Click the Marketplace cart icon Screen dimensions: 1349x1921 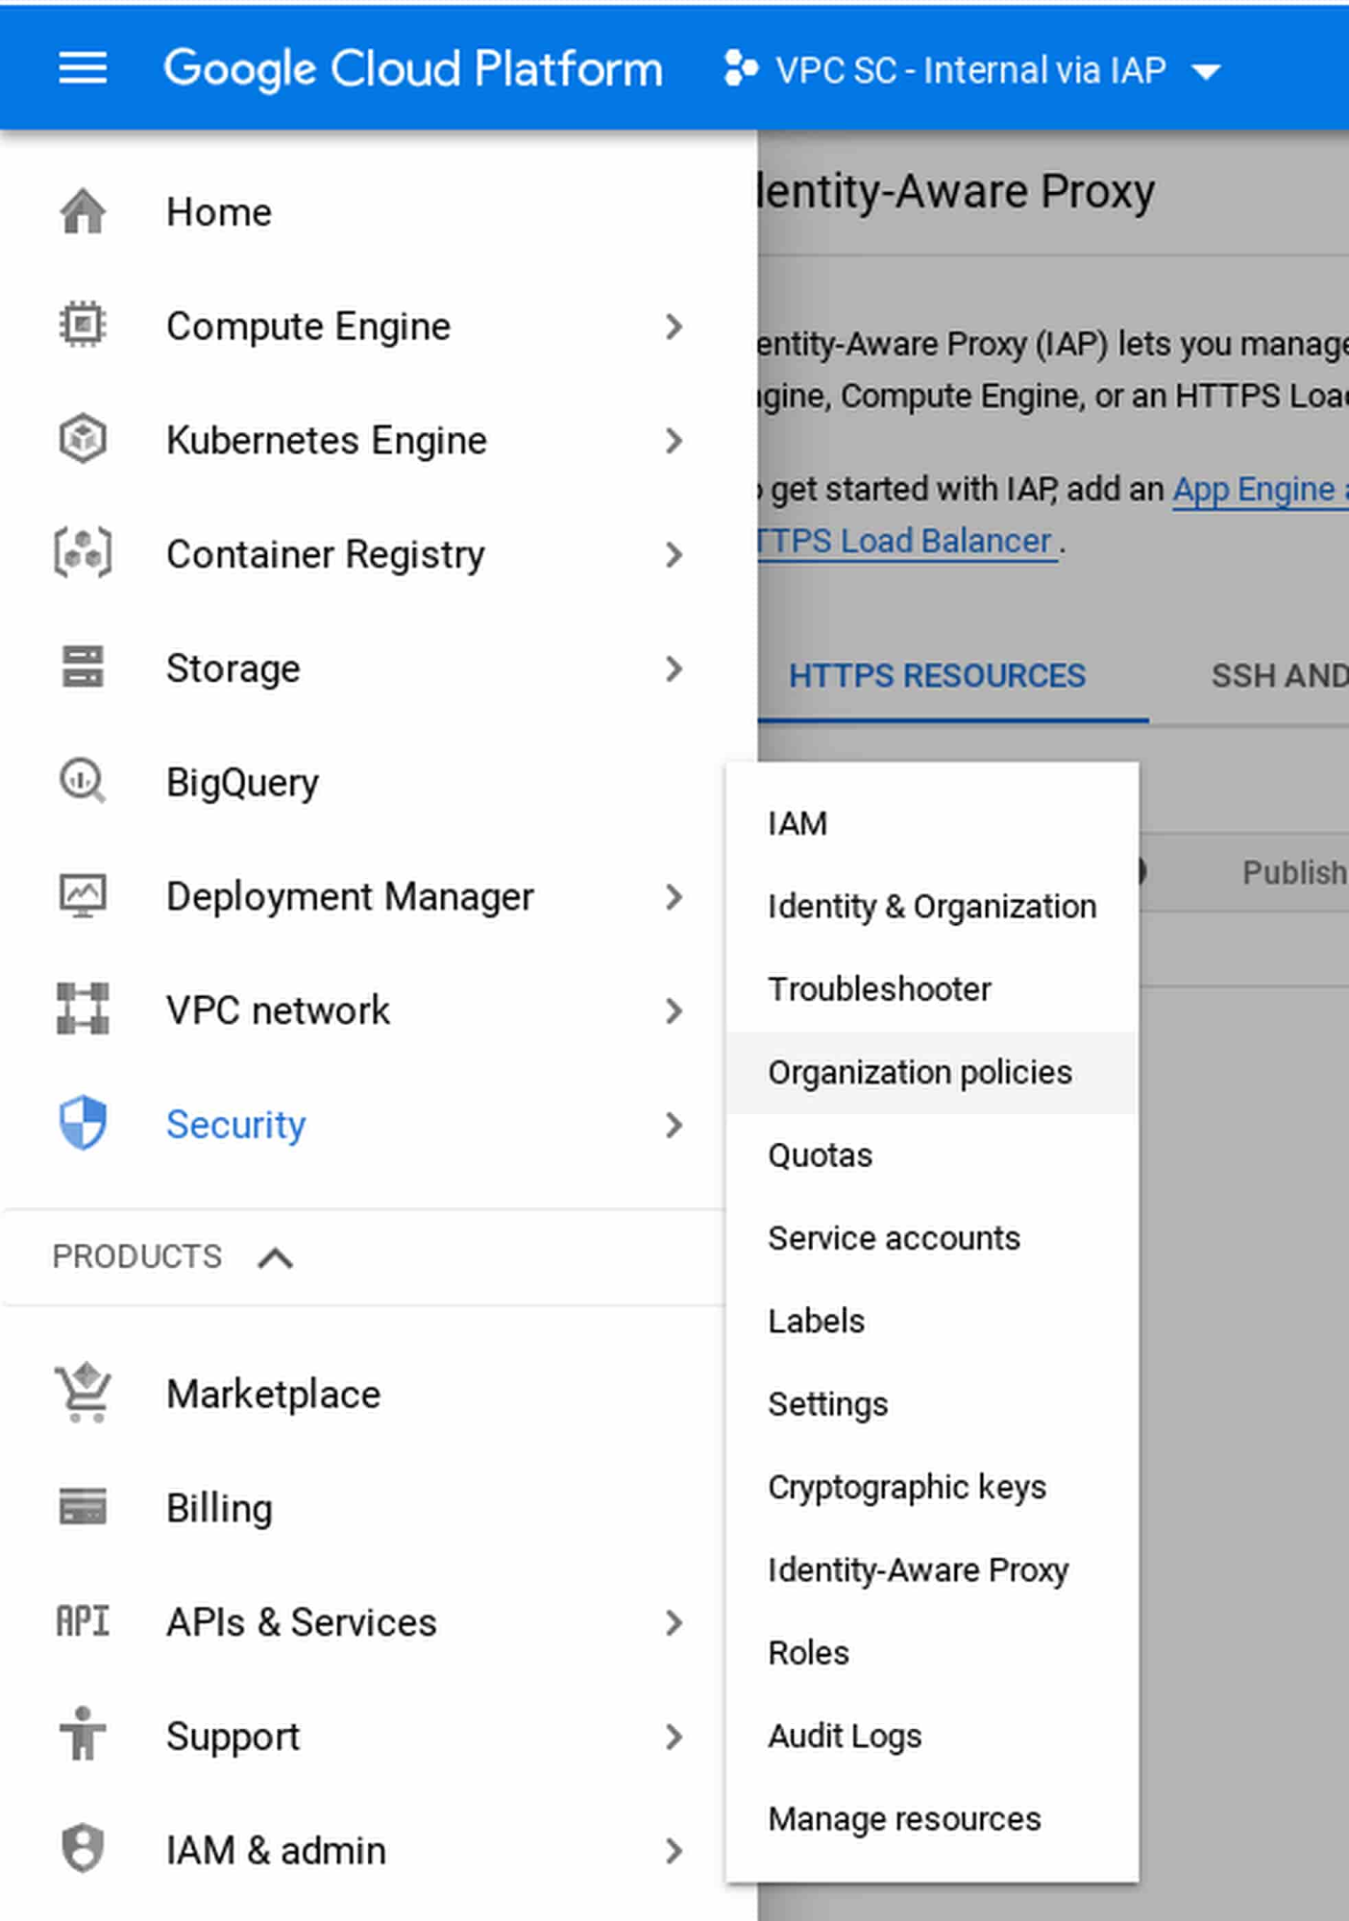[x=83, y=1392]
